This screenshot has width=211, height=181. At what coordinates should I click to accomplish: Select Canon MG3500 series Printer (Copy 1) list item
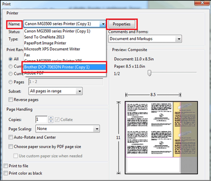click(x=65, y=31)
